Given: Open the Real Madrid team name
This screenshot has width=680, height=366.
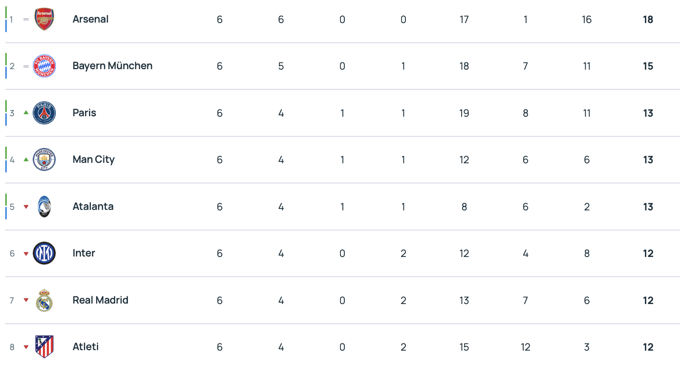Looking at the screenshot, I should 100,300.
